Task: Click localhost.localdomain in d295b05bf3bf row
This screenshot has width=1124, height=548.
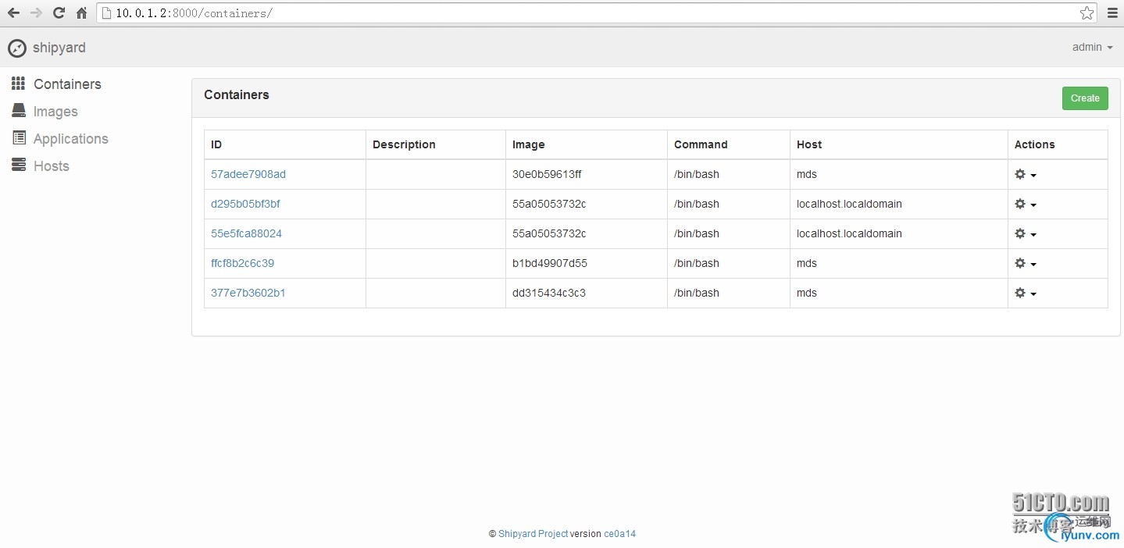Action: click(x=849, y=204)
